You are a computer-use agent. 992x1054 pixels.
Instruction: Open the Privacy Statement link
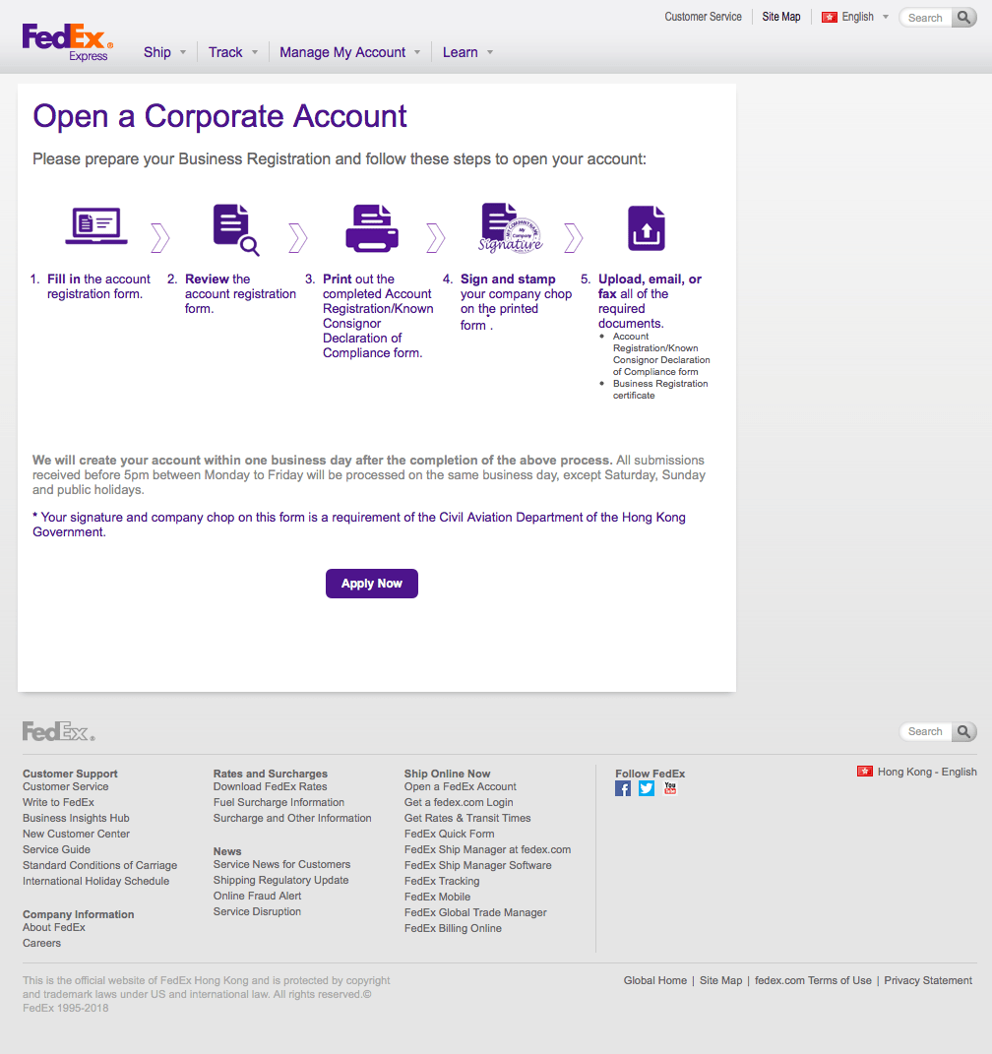927,980
